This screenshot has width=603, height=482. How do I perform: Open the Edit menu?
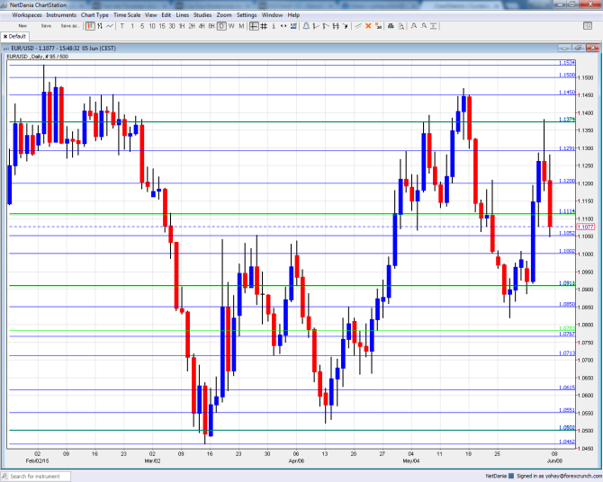[166, 15]
